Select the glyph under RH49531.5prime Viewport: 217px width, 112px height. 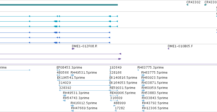tap(72, 75)
